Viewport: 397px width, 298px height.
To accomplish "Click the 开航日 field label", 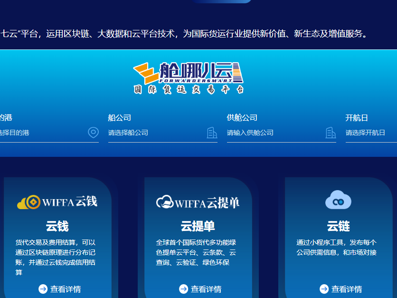I will click(x=357, y=118).
